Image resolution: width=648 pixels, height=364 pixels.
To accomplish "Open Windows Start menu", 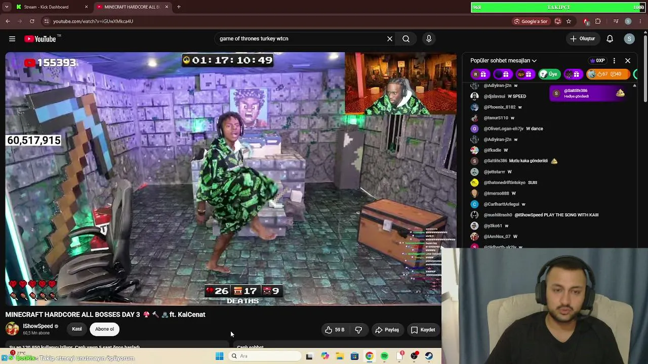I will (x=219, y=356).
